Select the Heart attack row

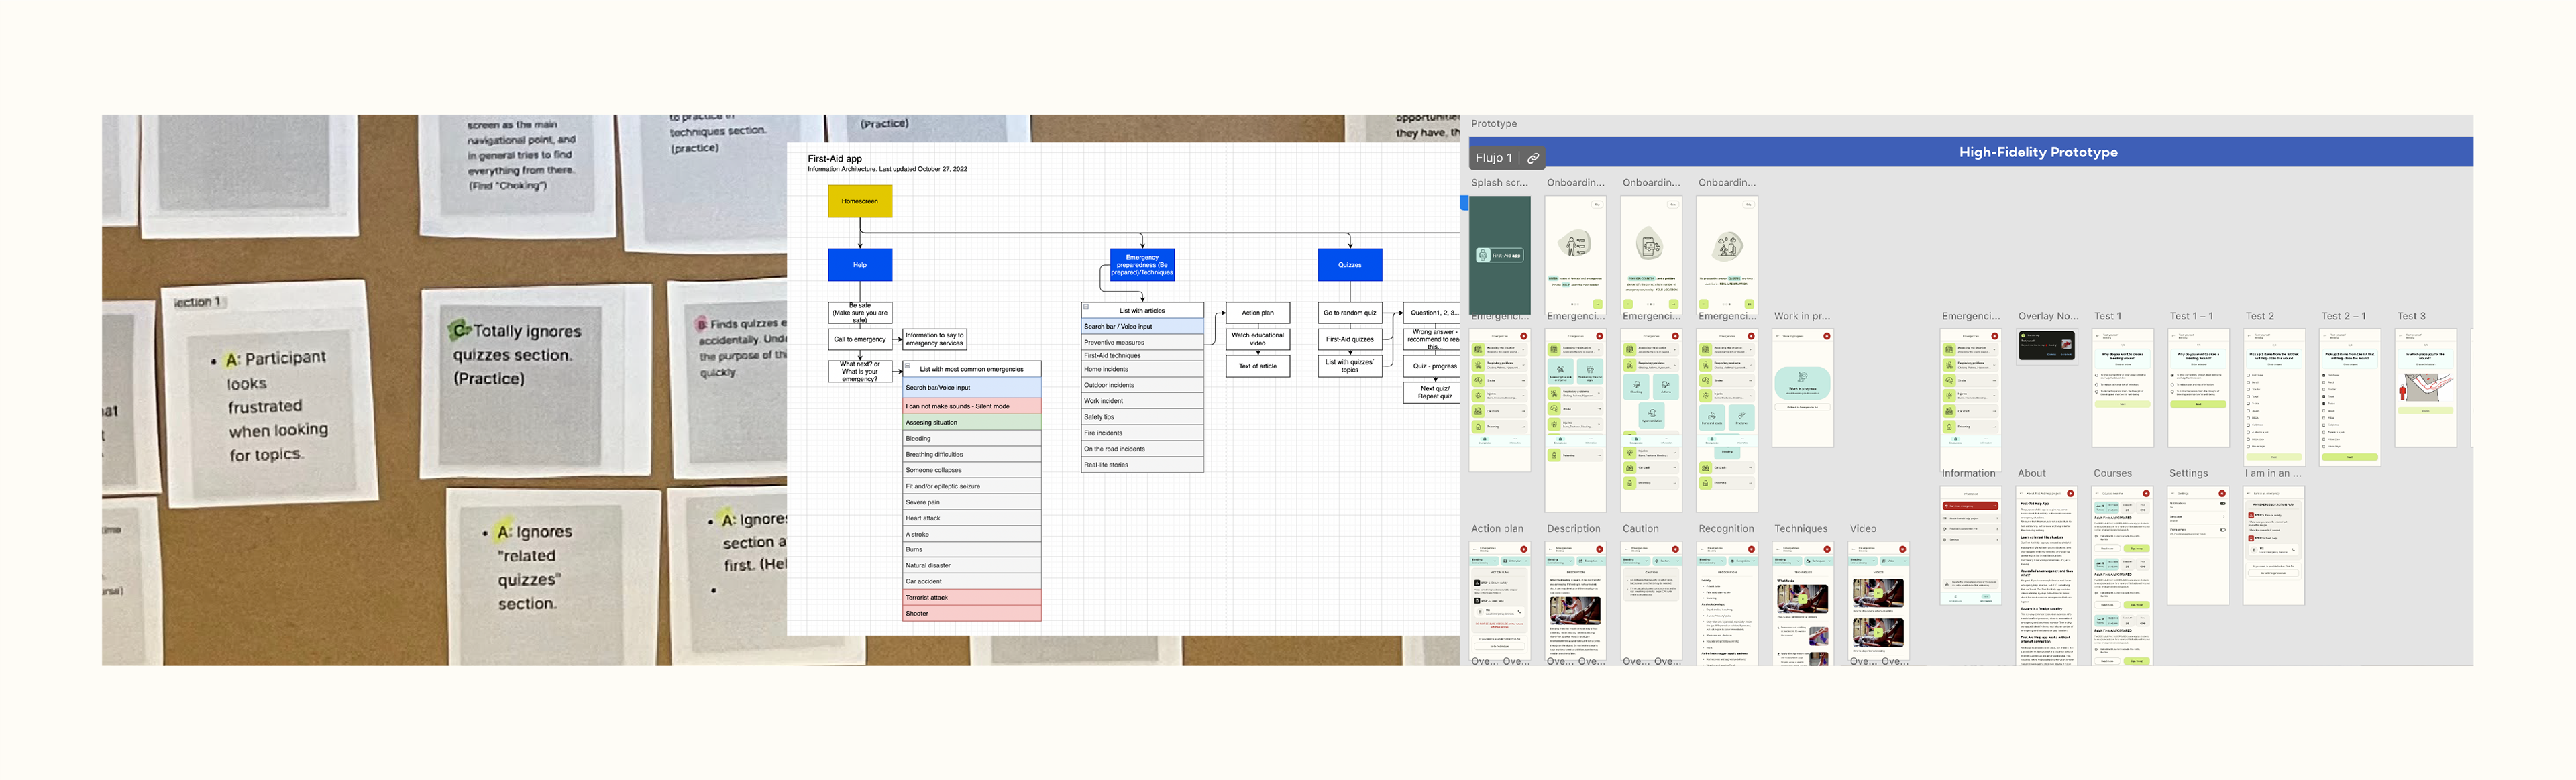972,518
